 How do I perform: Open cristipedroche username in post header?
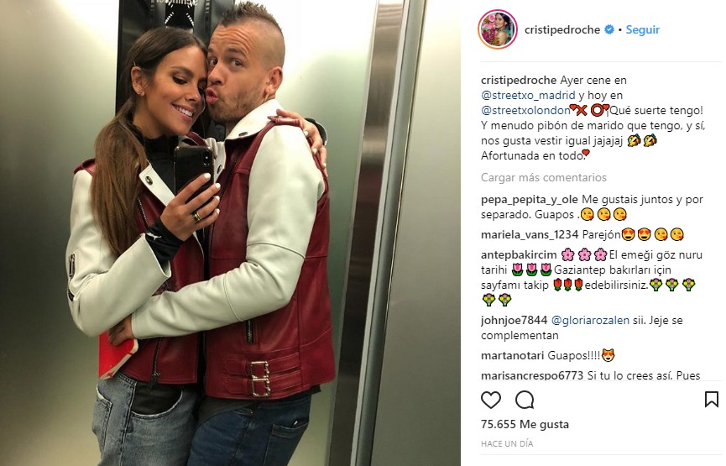pos(562,29)
